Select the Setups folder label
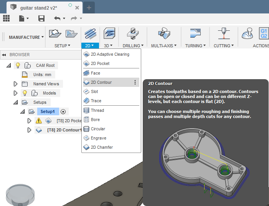This screenshot has width=269, height=206. pos(40,102)
